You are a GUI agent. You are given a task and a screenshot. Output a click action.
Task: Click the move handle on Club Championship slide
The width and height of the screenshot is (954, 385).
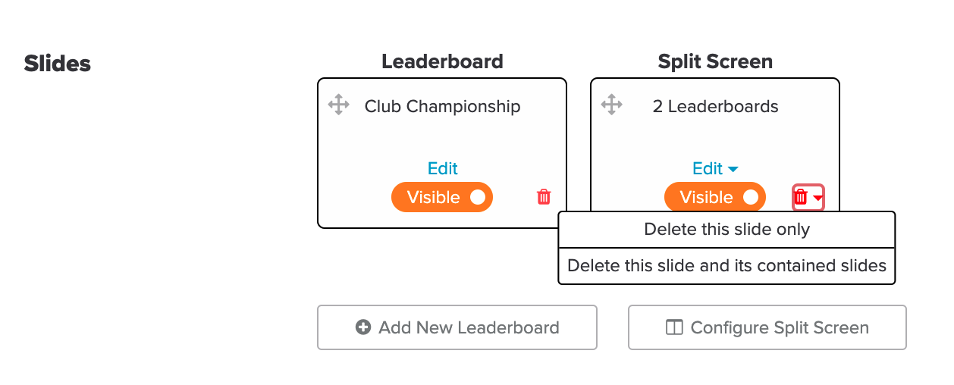pyautogui.click(x=338, y=105)
